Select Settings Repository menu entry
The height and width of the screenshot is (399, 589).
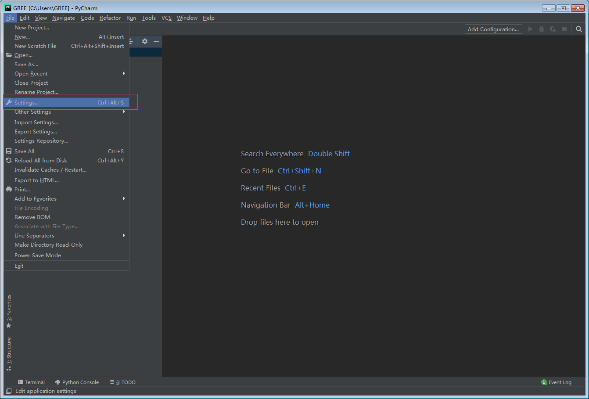66,141
